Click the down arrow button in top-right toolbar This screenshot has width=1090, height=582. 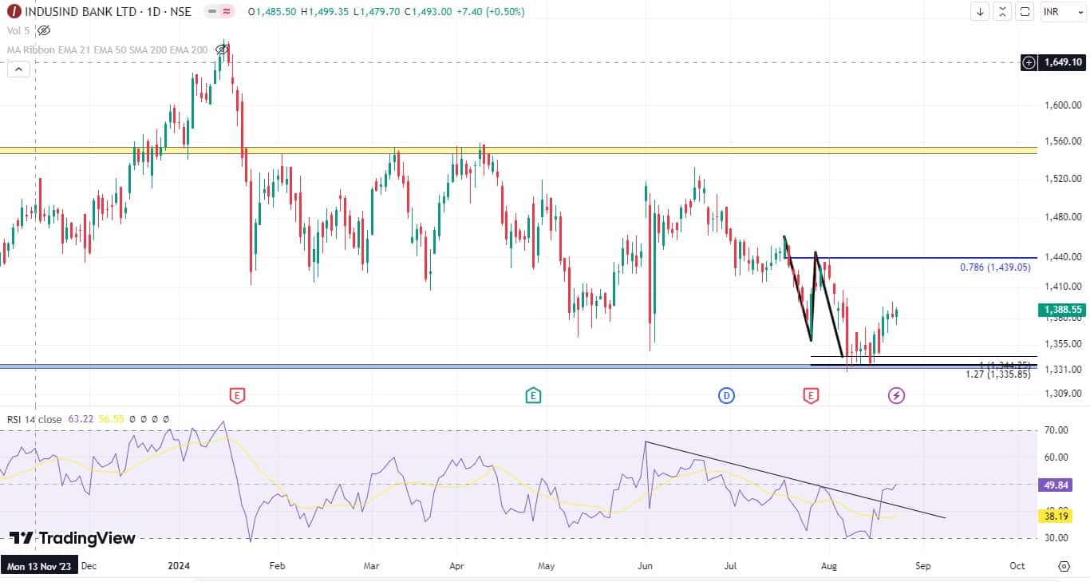pos(980,12)
